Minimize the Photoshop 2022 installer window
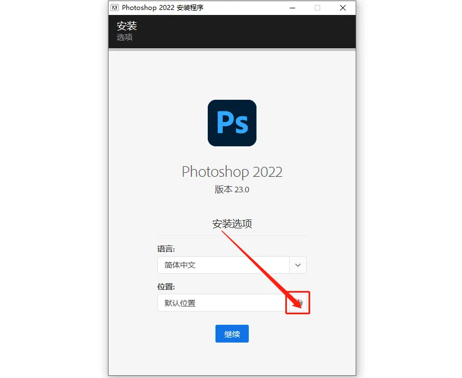Viewport: 462px width, 378px height. pyautogui.click(x=292, y=8)
